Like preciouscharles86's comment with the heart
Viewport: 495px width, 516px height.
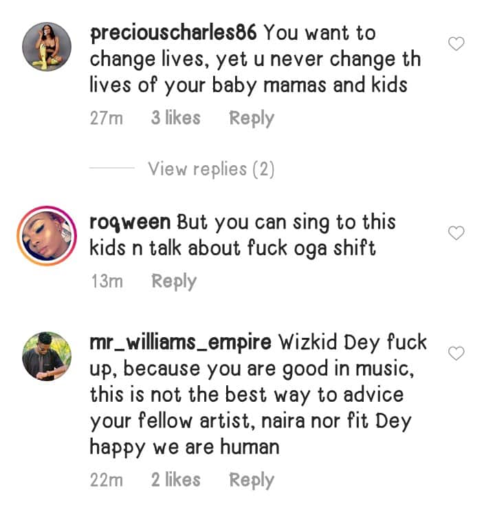click(456, 45)
